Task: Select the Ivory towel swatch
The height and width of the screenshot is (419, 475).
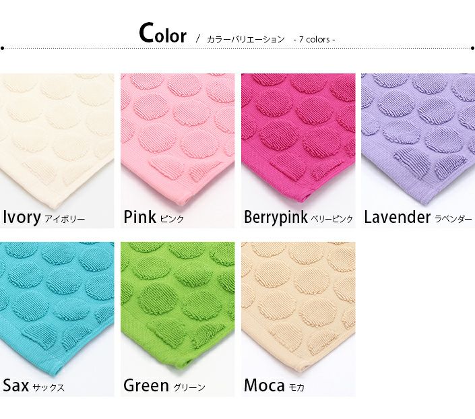Action: [x=57, y=151]
